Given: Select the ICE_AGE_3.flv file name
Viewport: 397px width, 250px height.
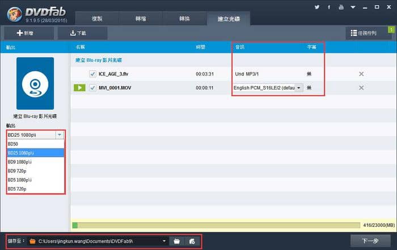Looking at the screenshot, I should tap(113, 74).
